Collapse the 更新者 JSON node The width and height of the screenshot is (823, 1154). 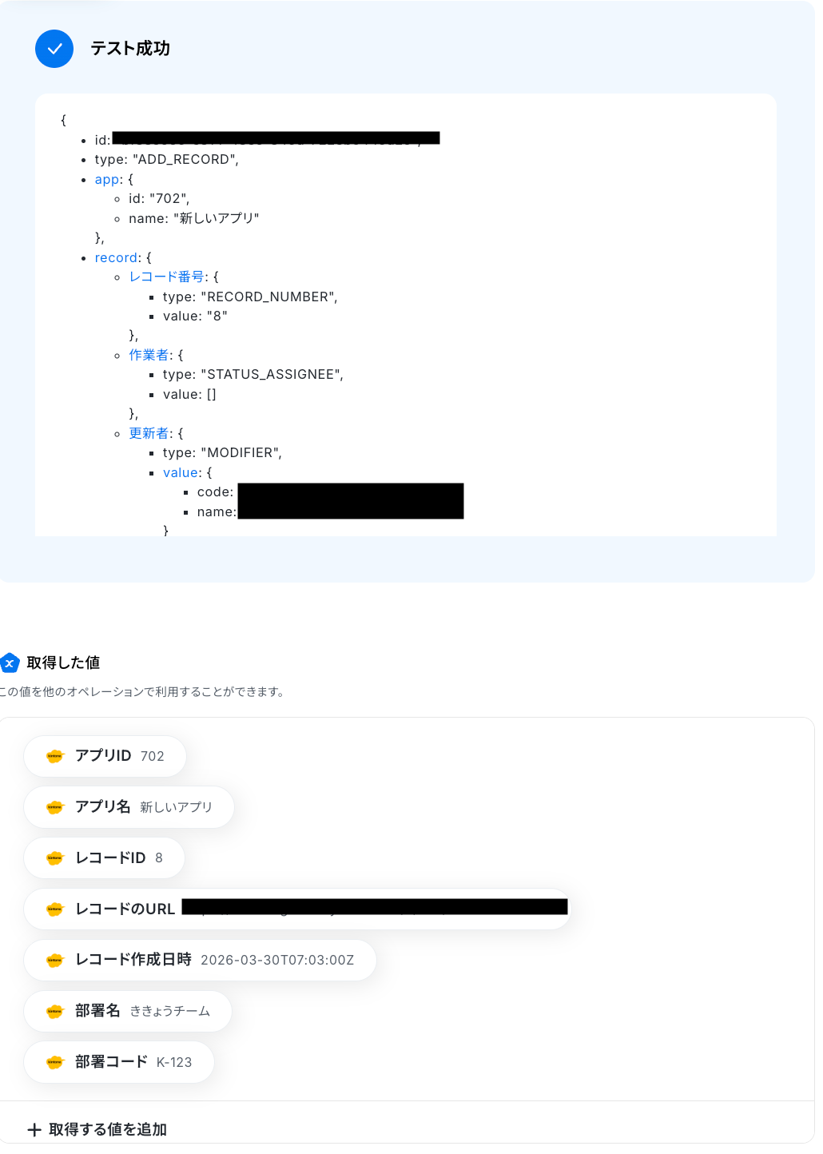149,434
